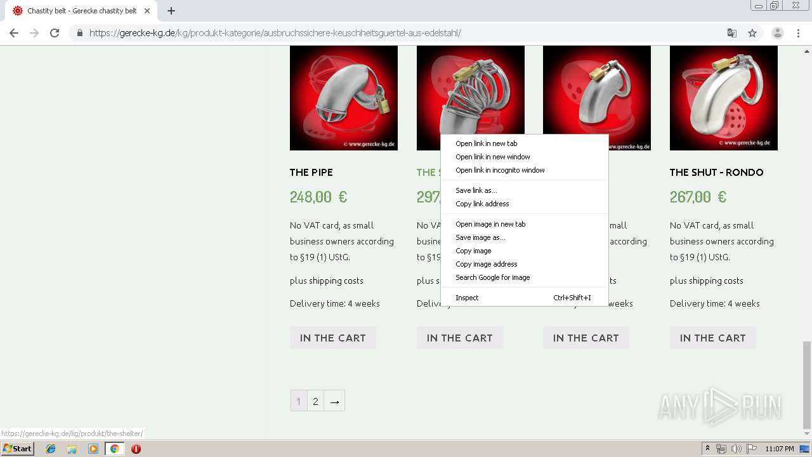Select 'Search Google for image'

524,277
